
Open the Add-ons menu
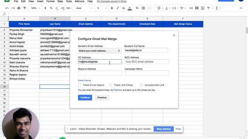pyautogui.click(x=79, y=1)
